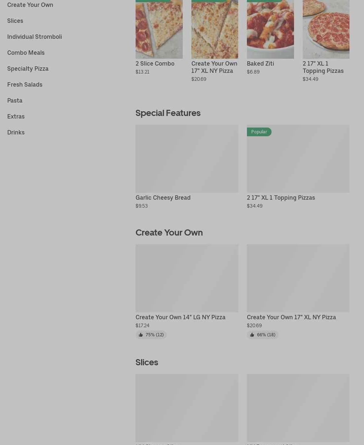Select the Popular badge on 2 17" XL pizzas
This screenshot has height=445, width=364.
pyautogui.click(x=259, y=132)
